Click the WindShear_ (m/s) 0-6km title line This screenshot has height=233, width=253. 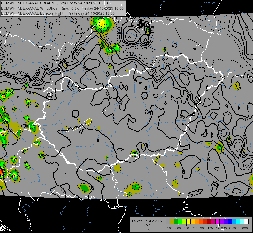[x=62, y=8]
